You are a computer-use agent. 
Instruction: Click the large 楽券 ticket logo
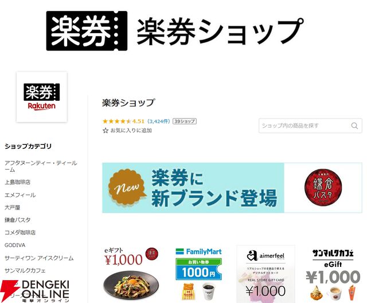pyautogui.click(x=87, y=30)
